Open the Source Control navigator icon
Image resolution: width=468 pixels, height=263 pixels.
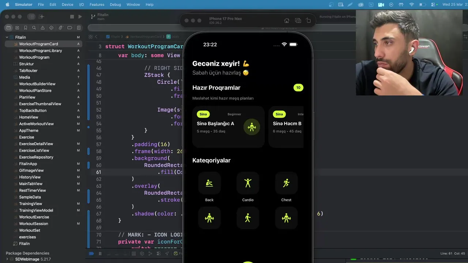pos(17,28)
